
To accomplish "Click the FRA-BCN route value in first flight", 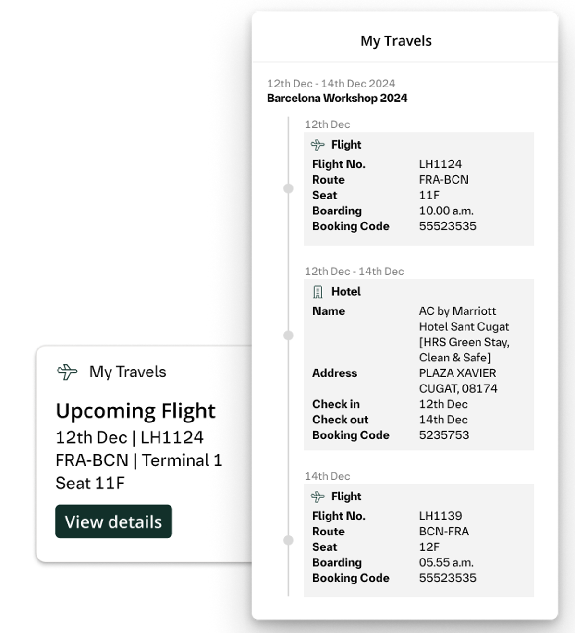I will [443, 180].
